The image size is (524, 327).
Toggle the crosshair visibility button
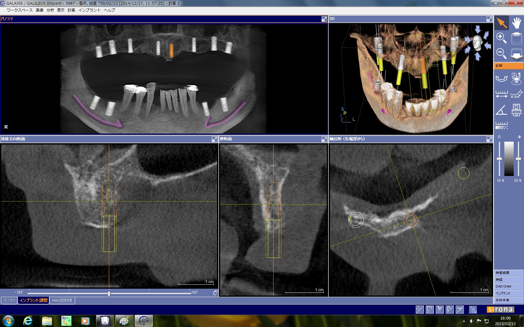pos(420,309)
